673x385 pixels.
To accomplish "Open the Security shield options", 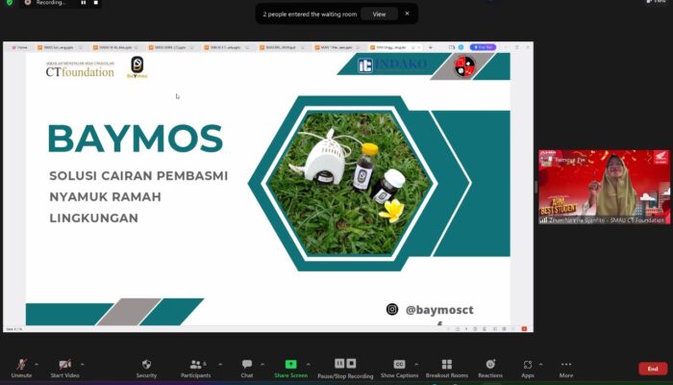I will (x=146, y=368).
